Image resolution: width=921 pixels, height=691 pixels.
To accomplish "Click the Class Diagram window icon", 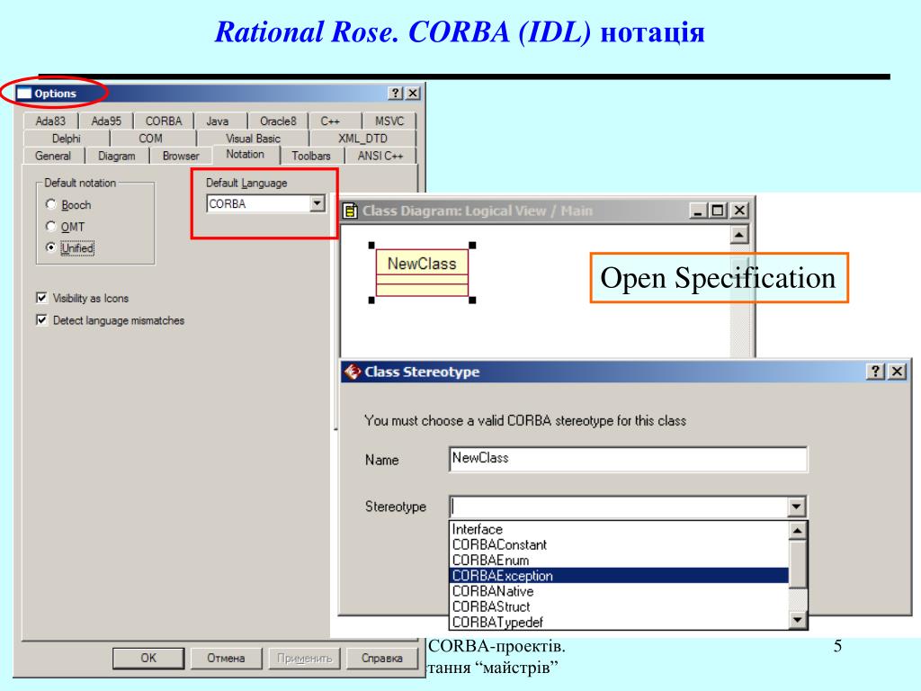I will [350, 211].
